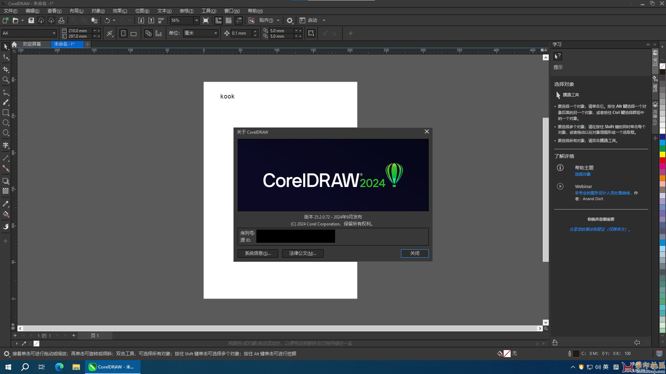The width and height of the screenshot is (666, 374).
Task: Click the page width 210.0 mm field
Action: point(80,30)
